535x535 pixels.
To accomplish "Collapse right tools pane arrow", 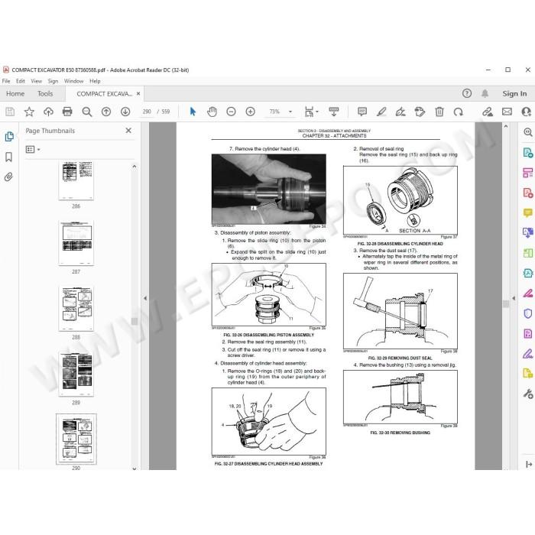I will point(514,298).
